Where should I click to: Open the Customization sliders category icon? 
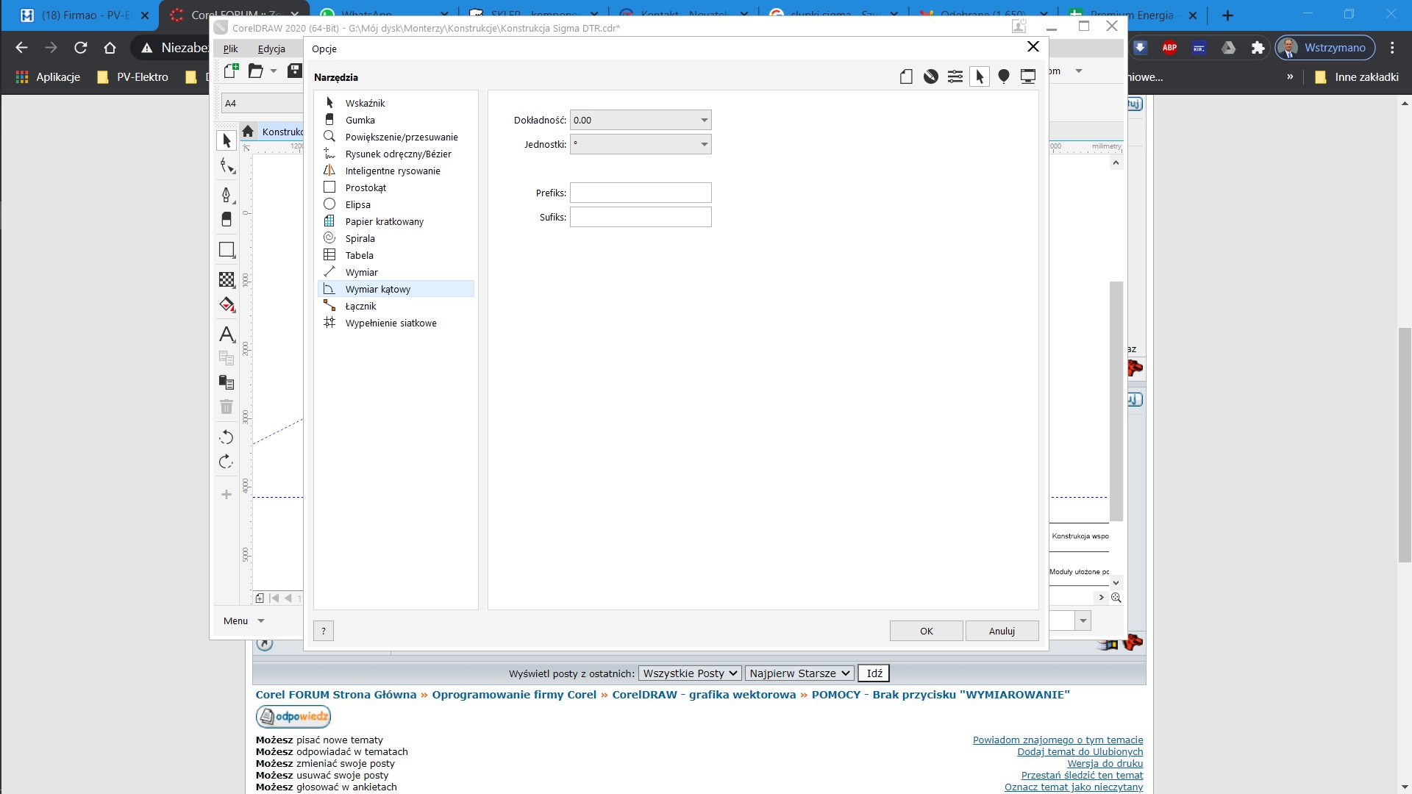point(955,76)
